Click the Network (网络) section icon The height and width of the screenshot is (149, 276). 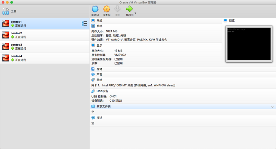tap(93, 80)
